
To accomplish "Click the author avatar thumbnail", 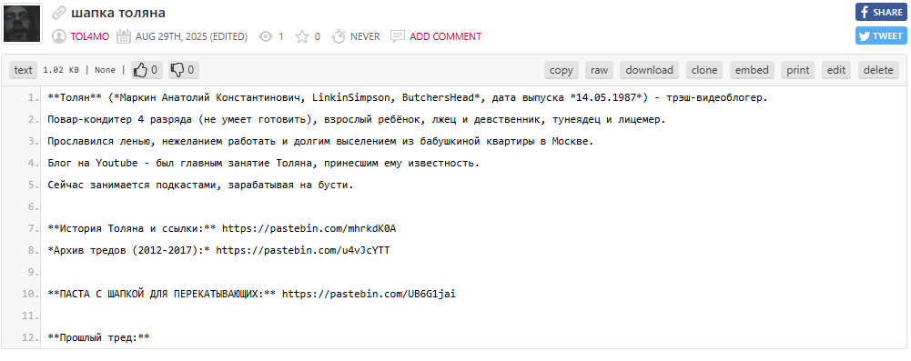I will [22, 24].
